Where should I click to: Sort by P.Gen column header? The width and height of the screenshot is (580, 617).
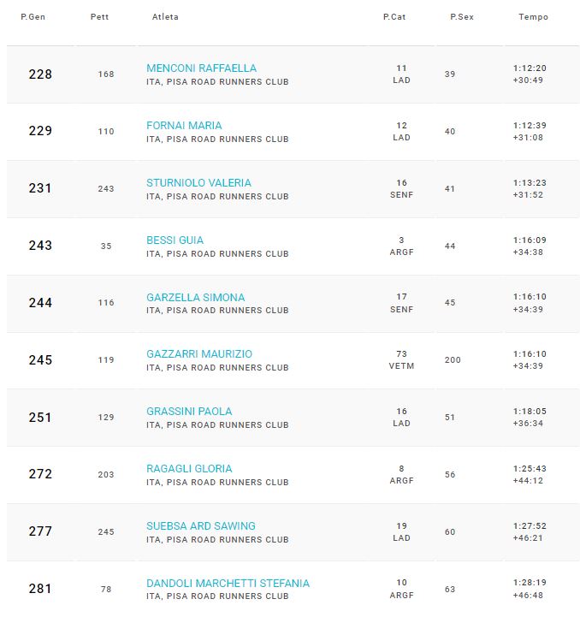(x=33, y=17)
